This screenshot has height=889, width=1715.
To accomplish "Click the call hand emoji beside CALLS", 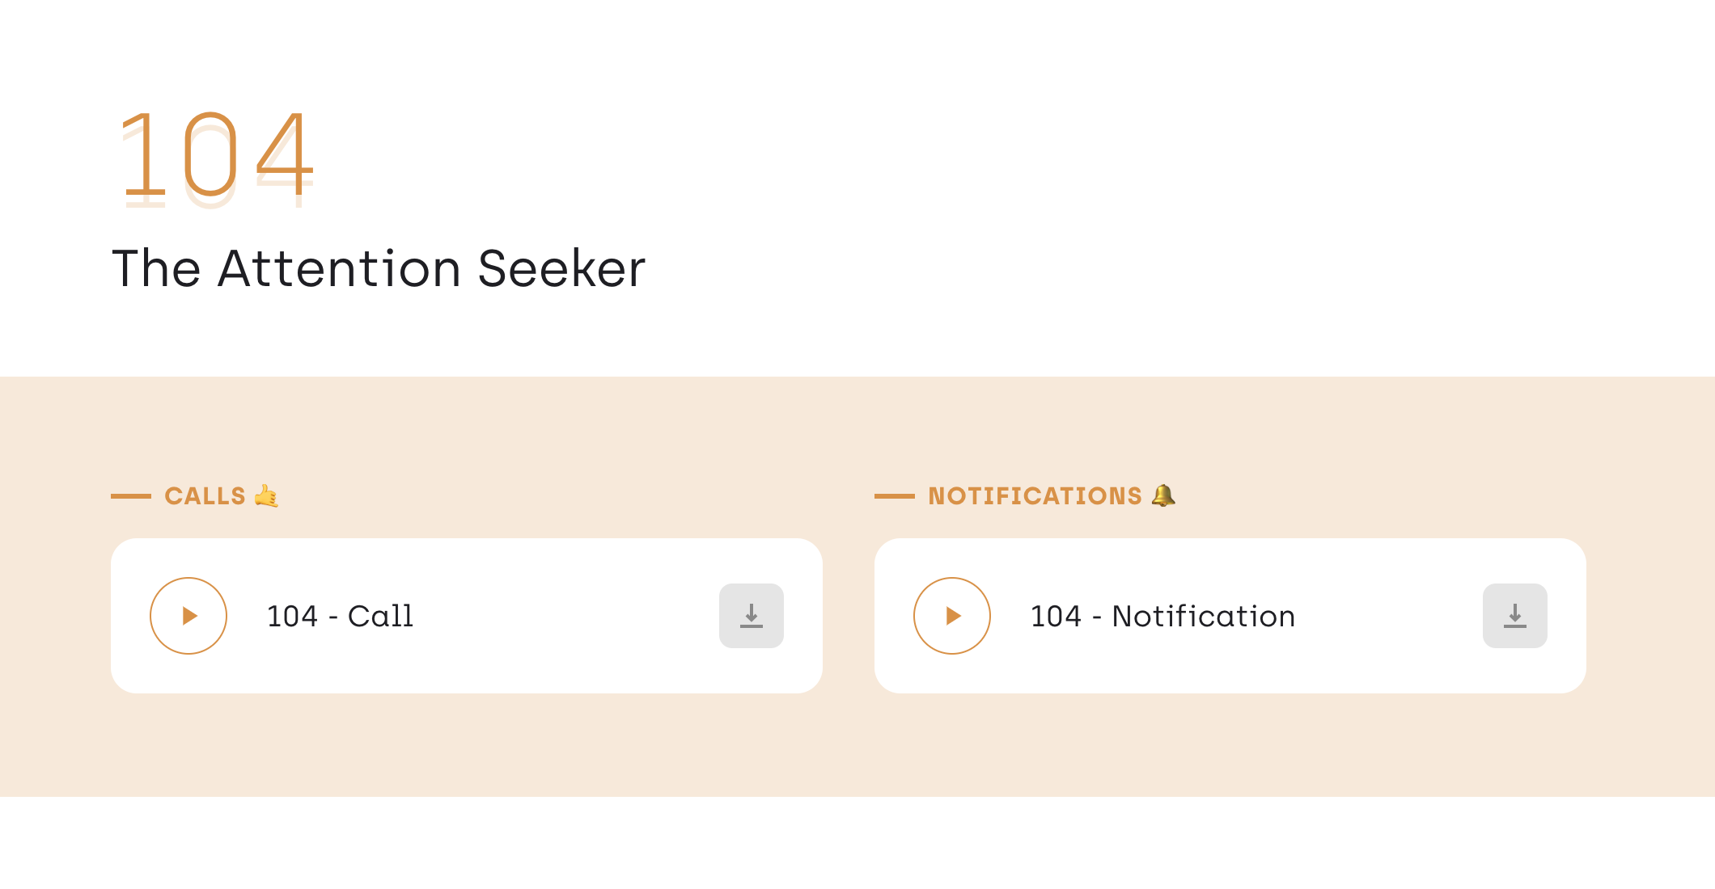I will (266, 495).
